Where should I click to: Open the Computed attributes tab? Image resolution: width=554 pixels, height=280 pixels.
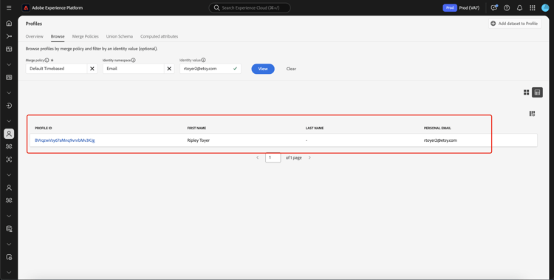click(x=159, y=36)
